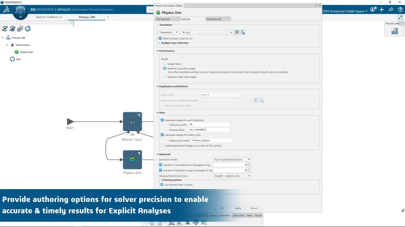405x227 pixels.
Task: Open the Execution mode dropdown
Action: point(232,159)
